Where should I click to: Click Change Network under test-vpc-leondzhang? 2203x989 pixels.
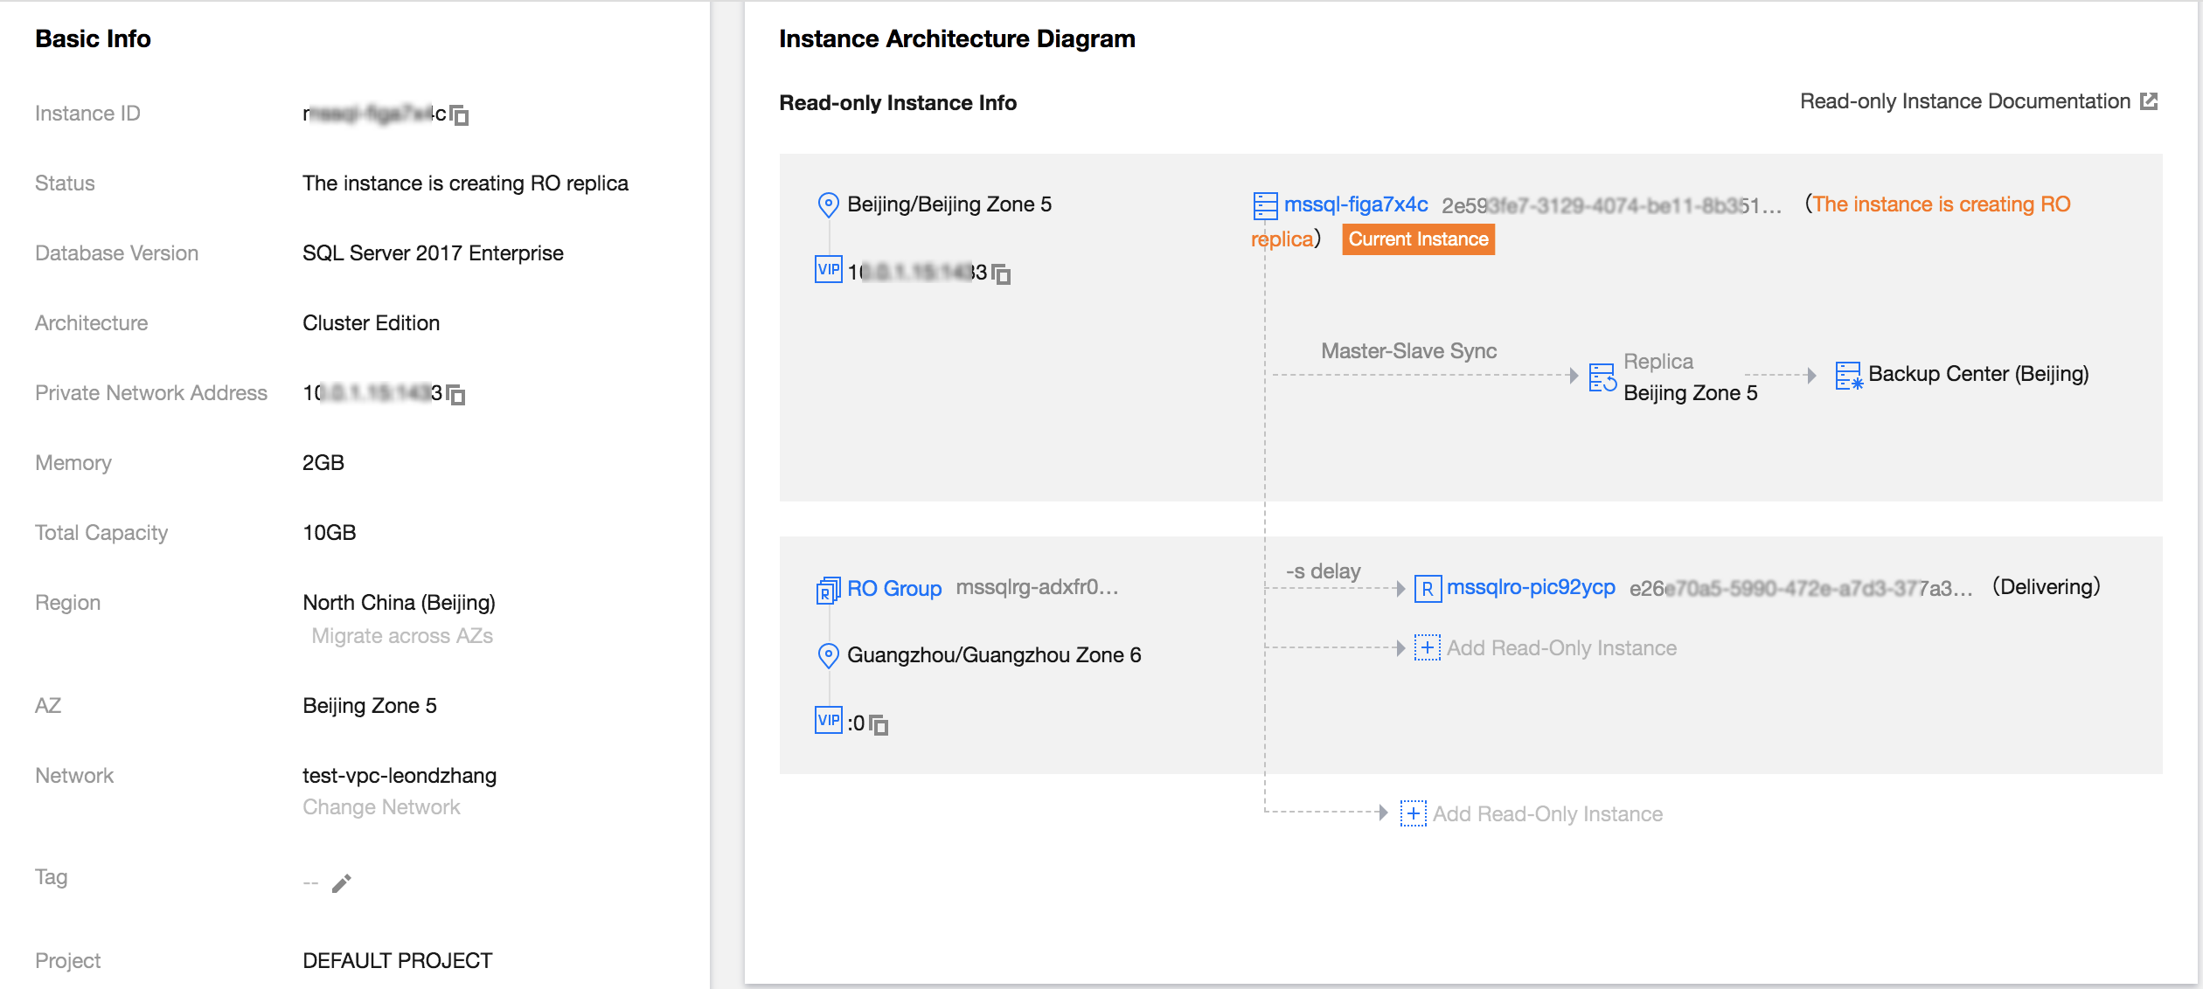pyautogui.click(x=381, y=807)
